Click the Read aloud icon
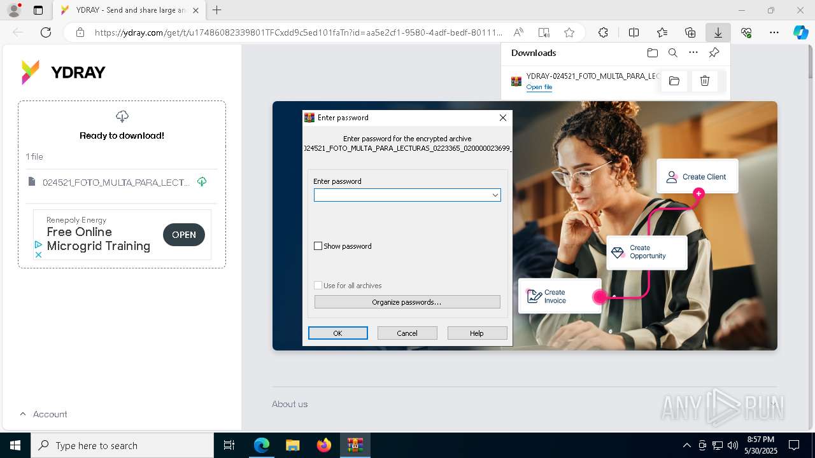 click(x=518, y=32)
